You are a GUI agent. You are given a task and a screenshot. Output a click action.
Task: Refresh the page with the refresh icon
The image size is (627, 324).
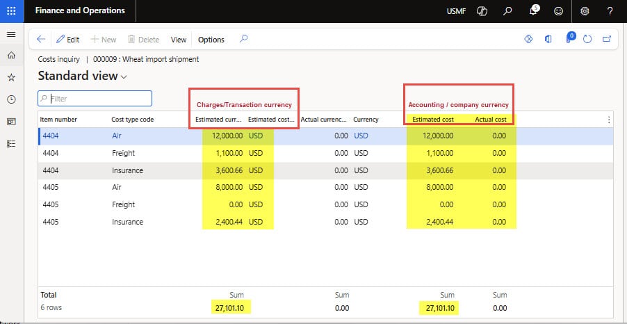[587, 40]
